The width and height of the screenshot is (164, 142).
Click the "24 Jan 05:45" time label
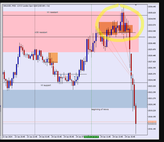coord(69,137)
